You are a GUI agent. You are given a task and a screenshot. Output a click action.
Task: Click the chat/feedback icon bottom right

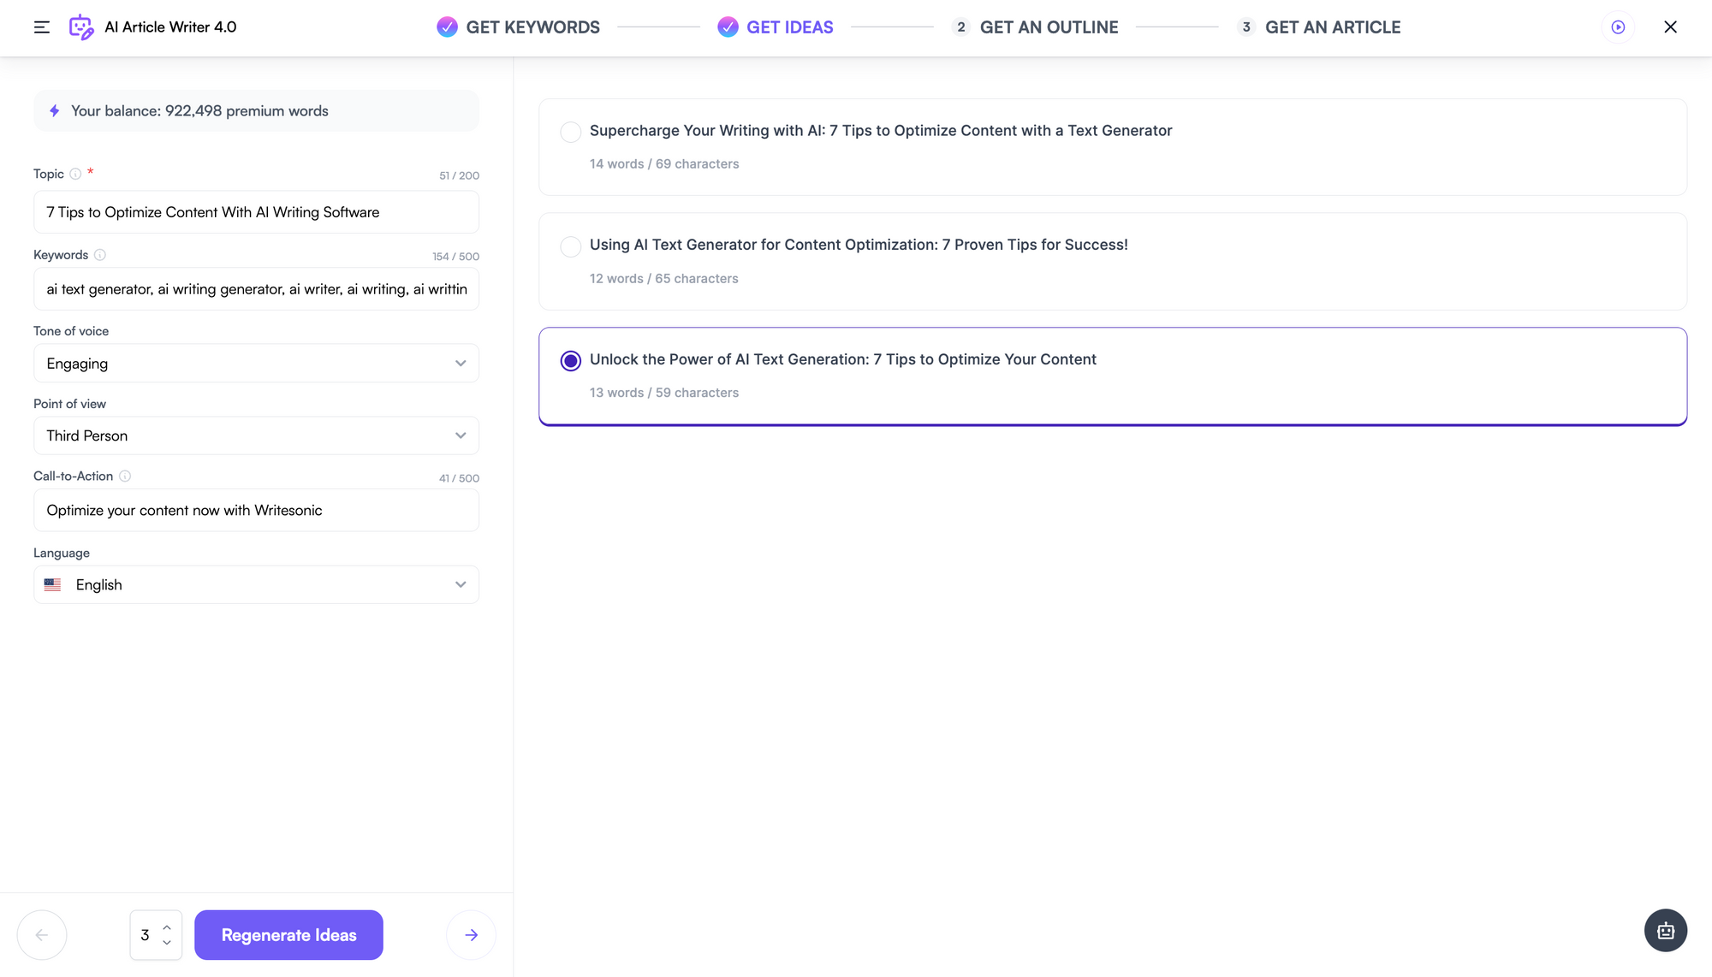1666,931
